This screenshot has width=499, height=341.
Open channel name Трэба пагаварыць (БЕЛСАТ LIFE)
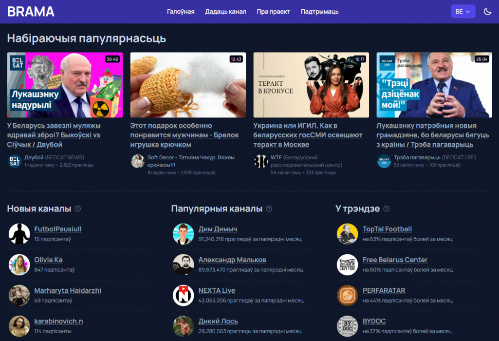[x=435, y=158]
